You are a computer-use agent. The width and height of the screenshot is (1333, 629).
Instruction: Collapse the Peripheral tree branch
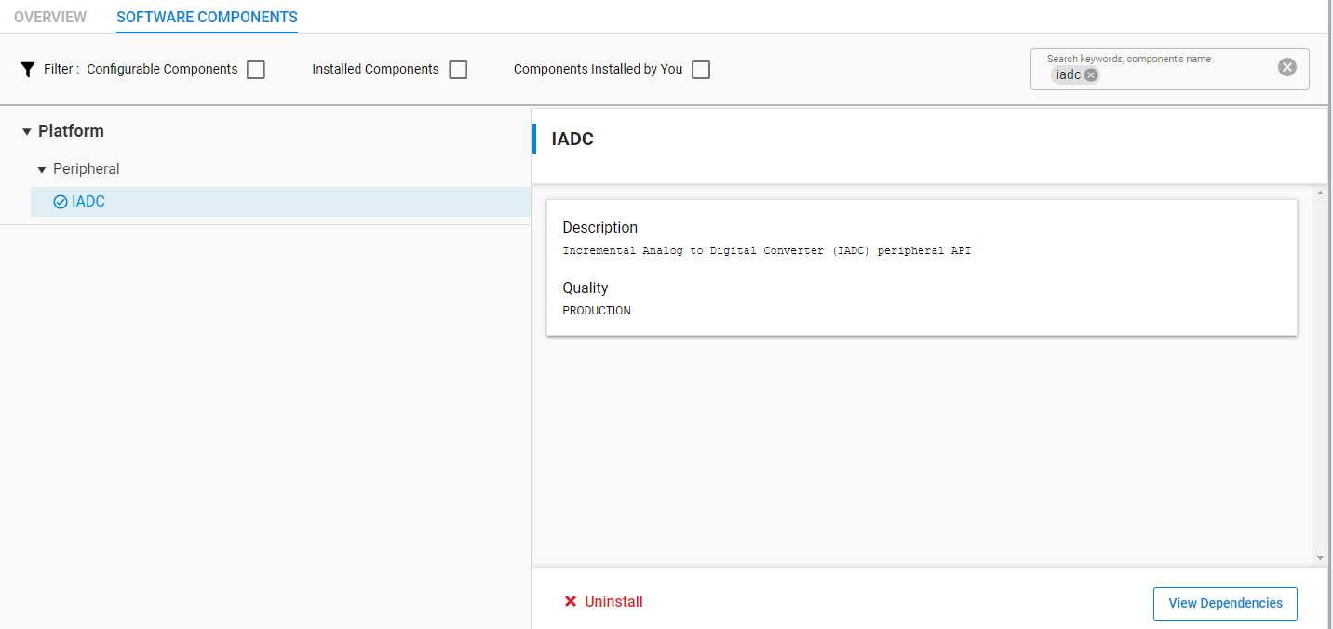pos(41,168)
